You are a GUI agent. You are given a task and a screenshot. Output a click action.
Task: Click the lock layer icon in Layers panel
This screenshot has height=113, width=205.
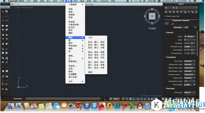(192, 12)
